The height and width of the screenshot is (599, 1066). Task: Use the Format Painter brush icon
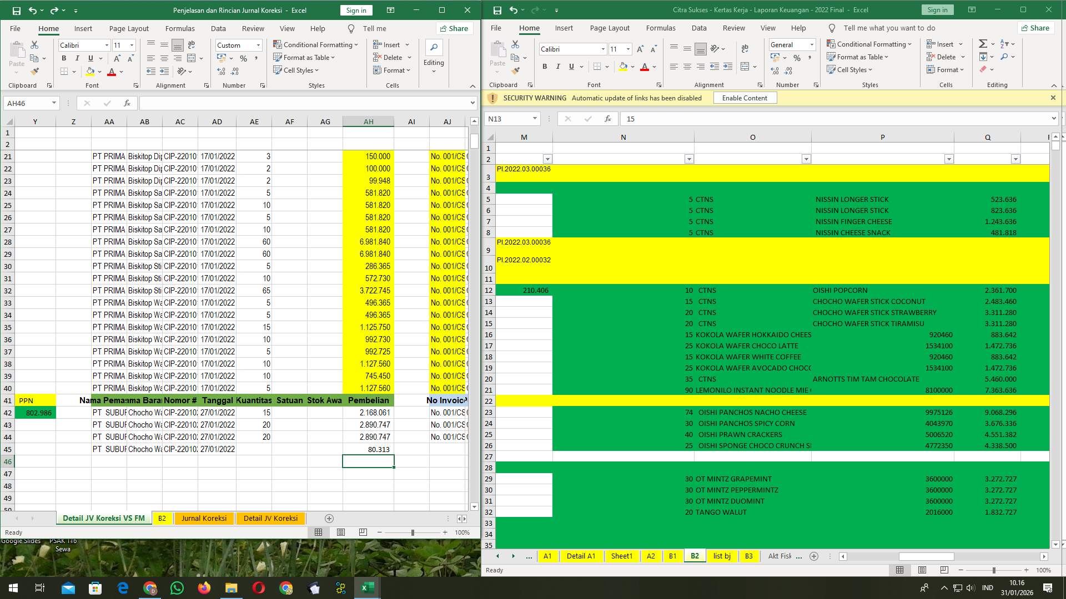point(35,71)
